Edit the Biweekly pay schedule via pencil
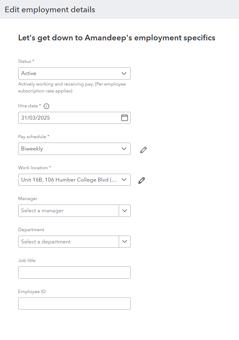Image resolution: width=239 pixels, height=340 pixels. click(x=144, y=150)
